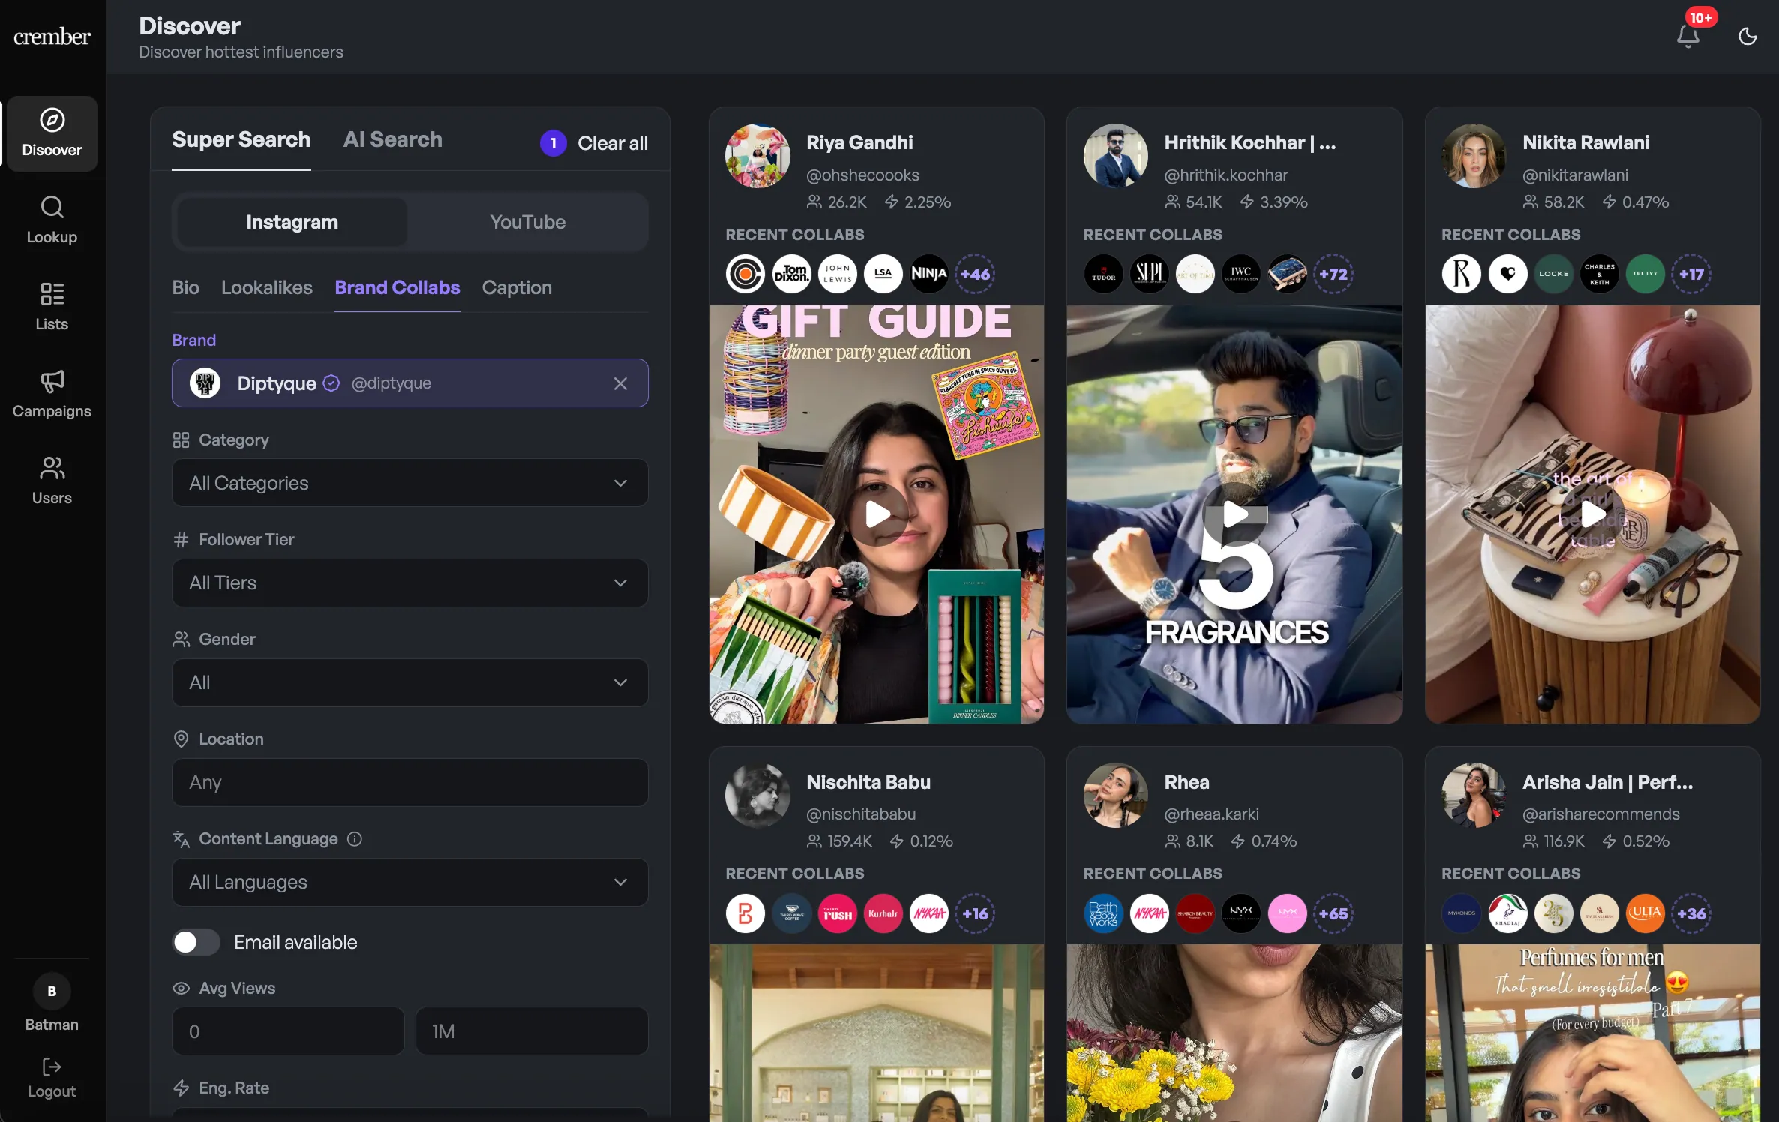Open Nischita Babu's profile name
The height and width of the screenshot is (1122, 1779).
(x=868, y=782)
